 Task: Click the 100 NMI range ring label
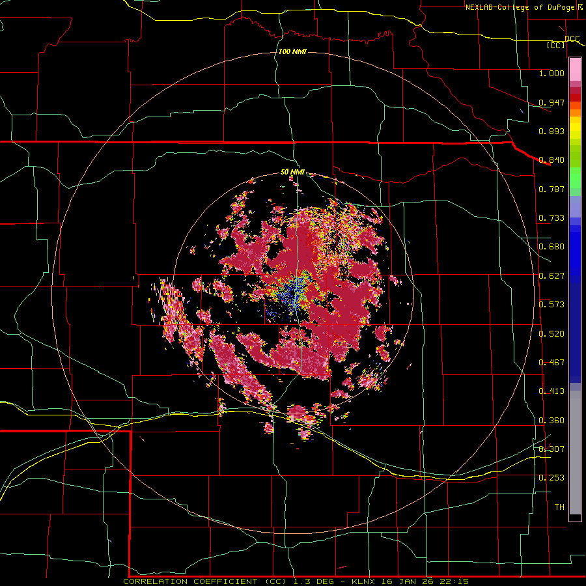(292, 51)
